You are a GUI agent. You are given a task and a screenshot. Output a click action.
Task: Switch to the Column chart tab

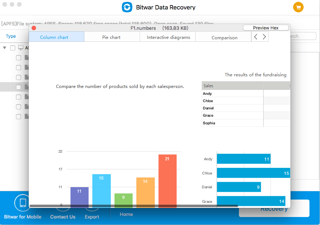(56, 37)
